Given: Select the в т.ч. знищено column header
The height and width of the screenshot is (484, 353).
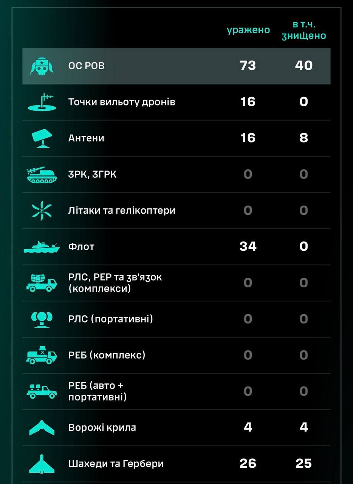Looking at the screenshot, I should (x=304, y=30).
